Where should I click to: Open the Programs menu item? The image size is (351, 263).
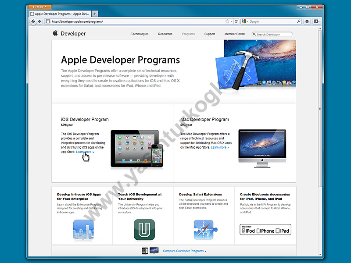[188, 34]
